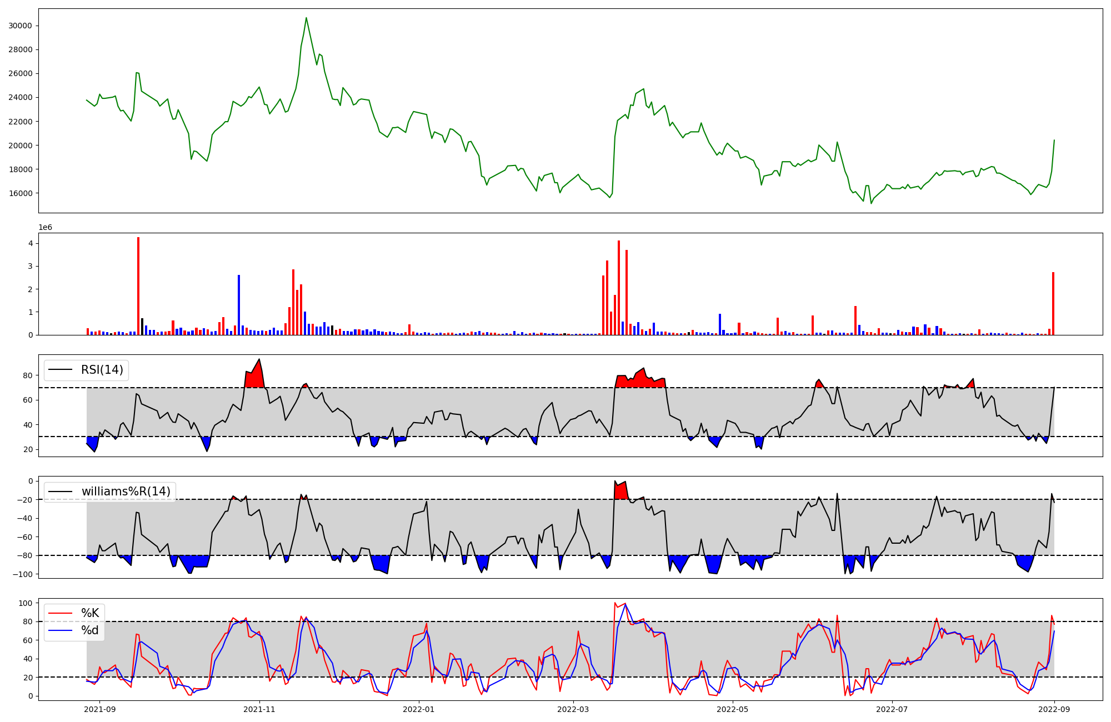Viewport: 1111px width, 722px height.
Task: Click the -100 tick on Williams %R axis
Action: coord(23,574)
